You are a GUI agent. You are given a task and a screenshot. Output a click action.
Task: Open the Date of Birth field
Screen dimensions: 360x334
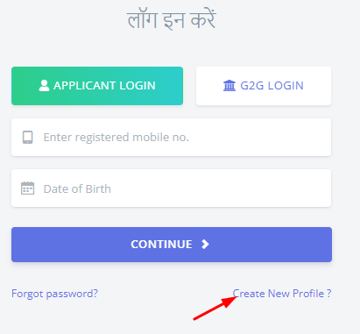(x=171, y=188)
